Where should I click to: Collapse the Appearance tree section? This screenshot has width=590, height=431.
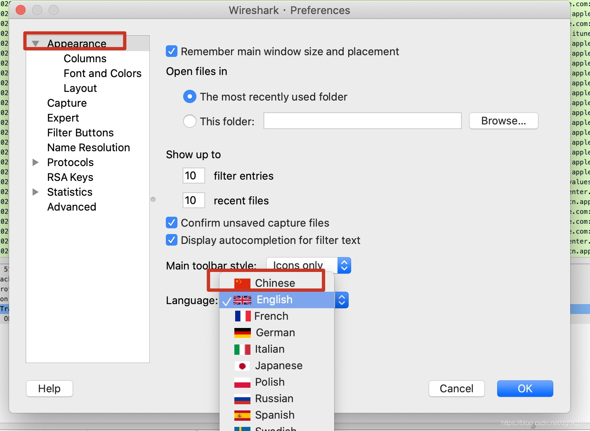click(35, 43)
